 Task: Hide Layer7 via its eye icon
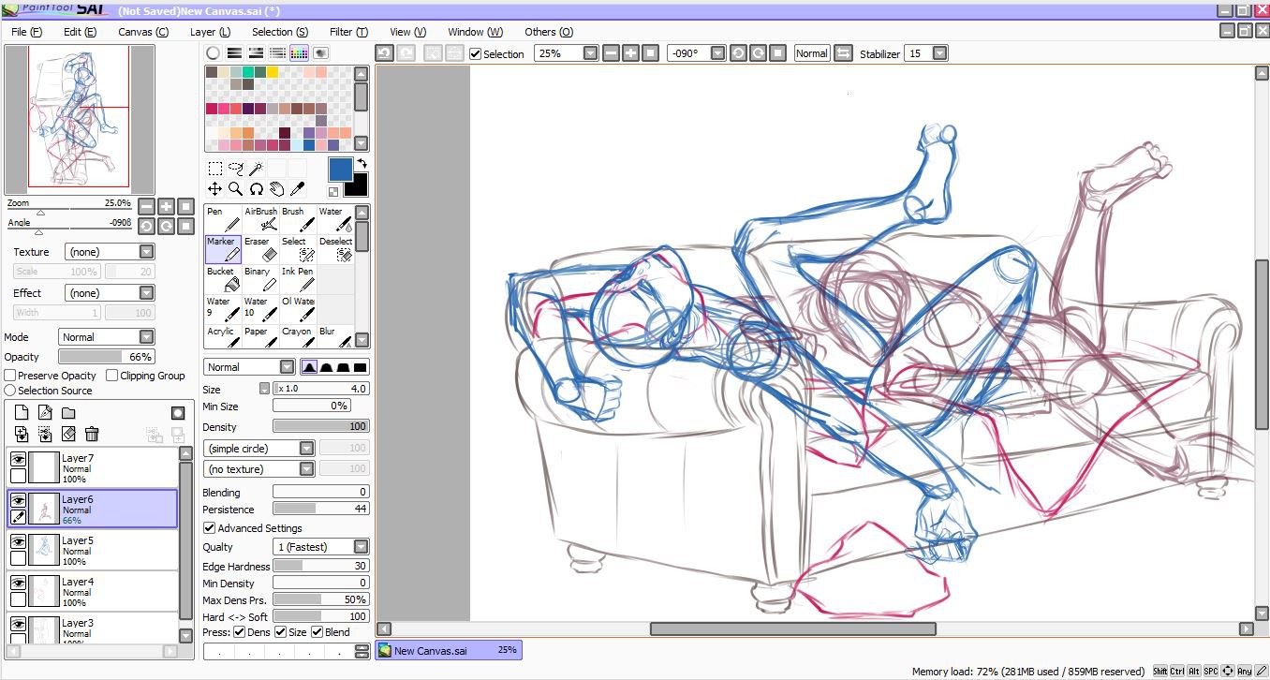[x=18, y=459]
